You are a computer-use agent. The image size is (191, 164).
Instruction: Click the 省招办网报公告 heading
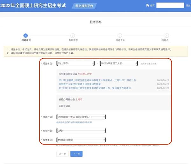pyautogui.click(x=67, y=99)
